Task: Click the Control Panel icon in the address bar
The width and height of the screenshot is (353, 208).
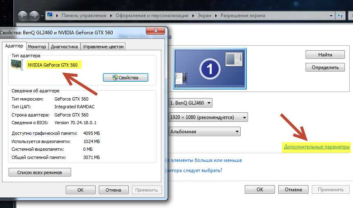Action: 50,15
